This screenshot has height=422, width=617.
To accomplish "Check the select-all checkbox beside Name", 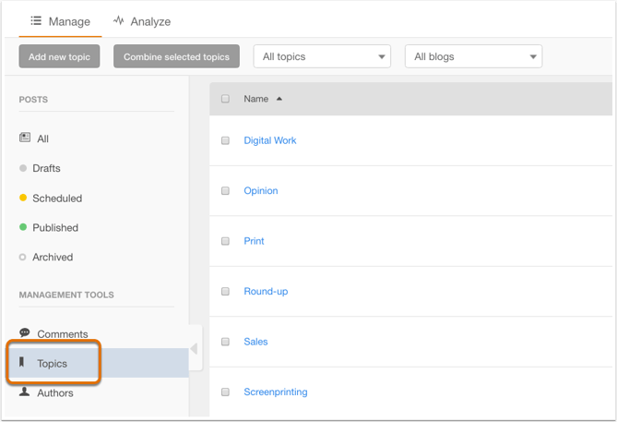I will 225,99.
